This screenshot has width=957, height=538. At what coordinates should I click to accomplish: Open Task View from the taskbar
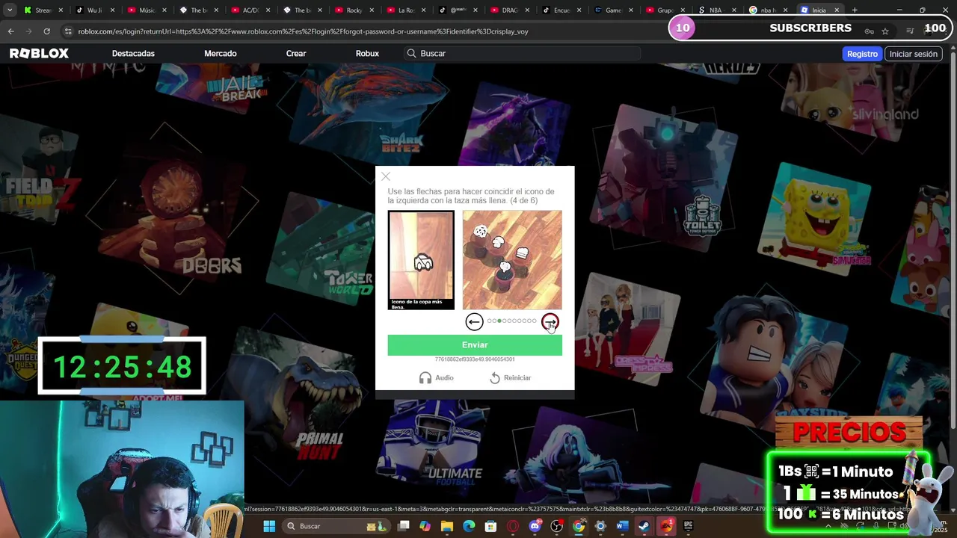(404, 526)
